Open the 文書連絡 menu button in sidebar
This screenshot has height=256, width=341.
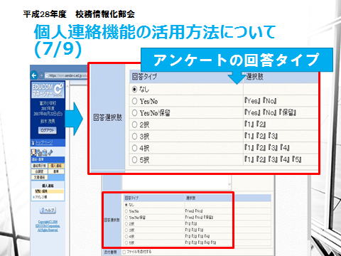click(x=40, y=177)
